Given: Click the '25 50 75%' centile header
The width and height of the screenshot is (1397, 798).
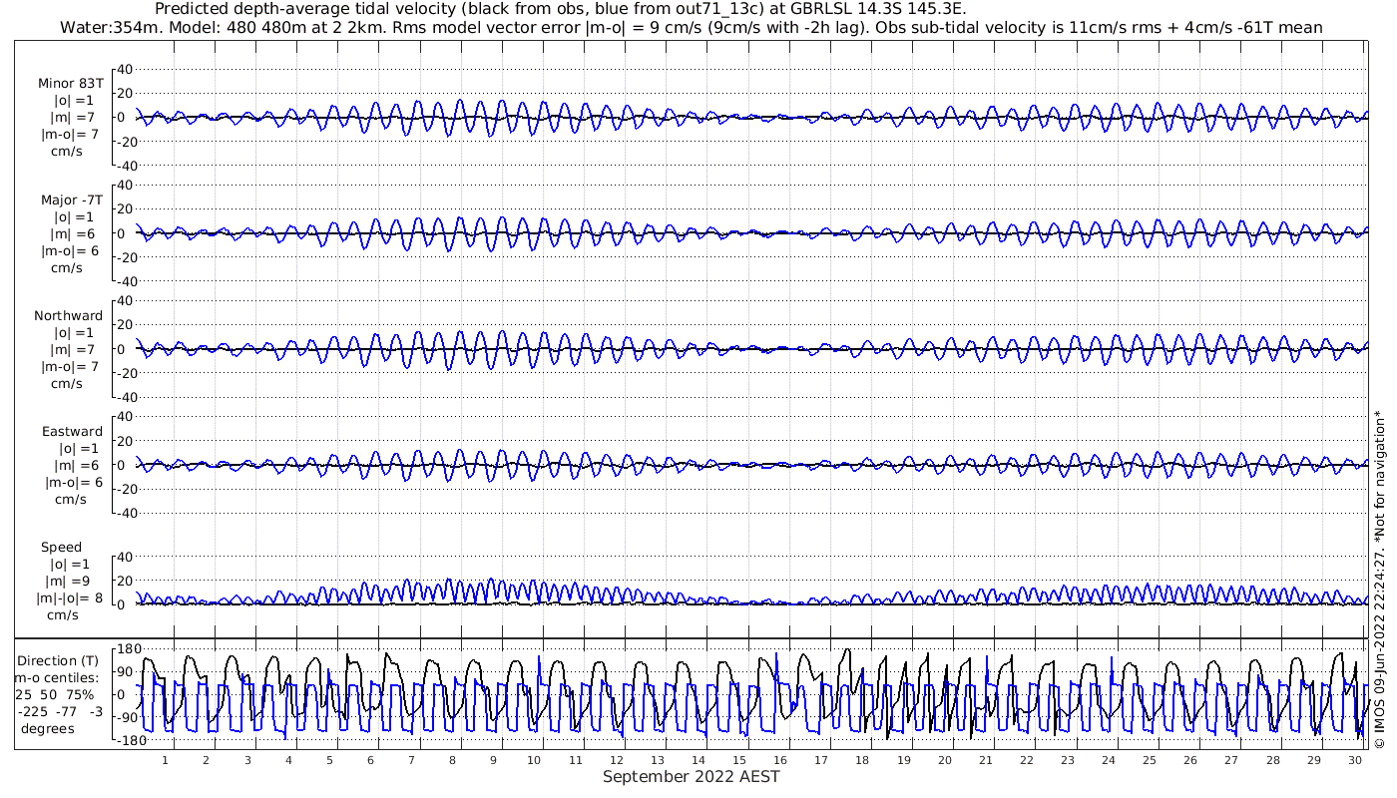Looking at the screenshot, I should coord(55,694).
